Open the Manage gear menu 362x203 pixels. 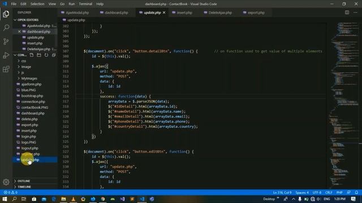(x=6, y=182)
